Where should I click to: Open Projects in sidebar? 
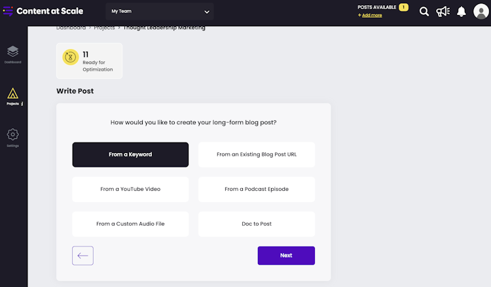point(13,97)
